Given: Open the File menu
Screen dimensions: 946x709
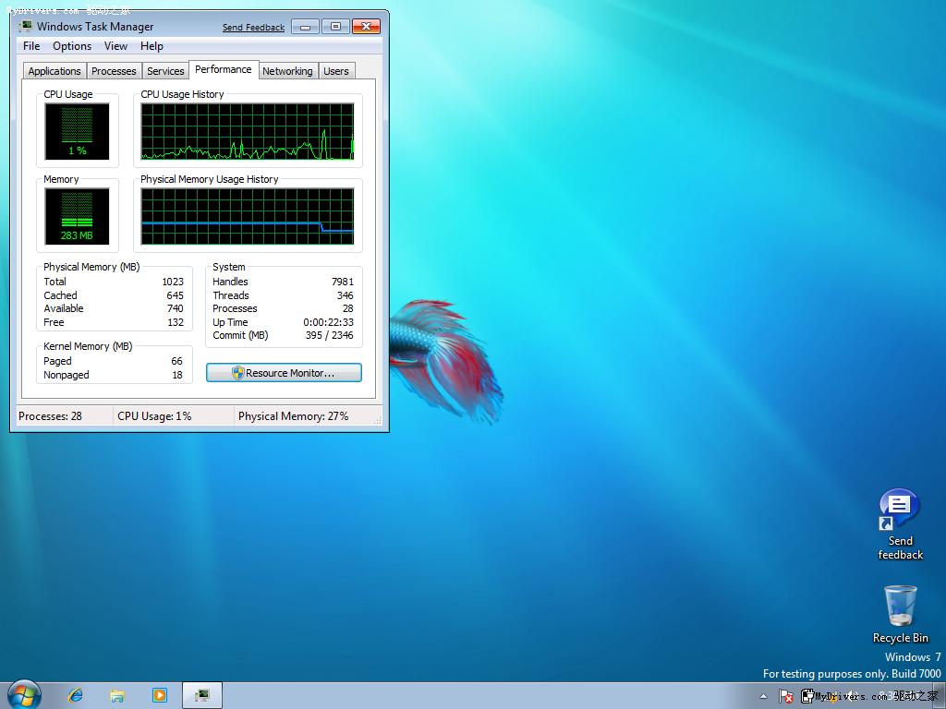Looking at the screenshot, I should 31,46.
